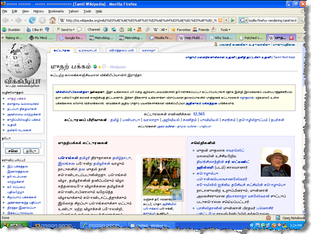This screenshot has width=311, height=234.
Task: Open the Send to menu
Action: coord(65,30)
